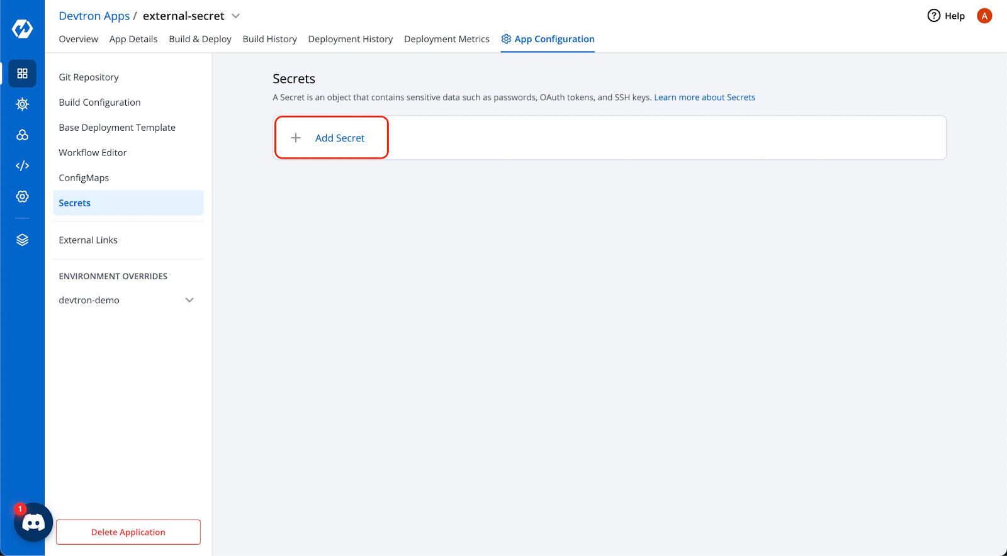Open the Helm chart store wheel icon

tap(23, 104)
